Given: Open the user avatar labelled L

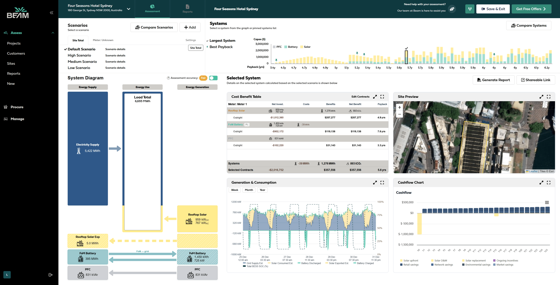Looking at the screenshot, I should [7, 275].
